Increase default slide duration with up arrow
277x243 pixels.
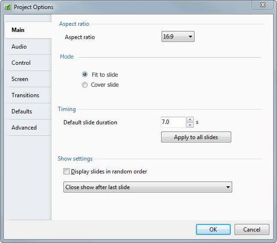pos(190,120)
